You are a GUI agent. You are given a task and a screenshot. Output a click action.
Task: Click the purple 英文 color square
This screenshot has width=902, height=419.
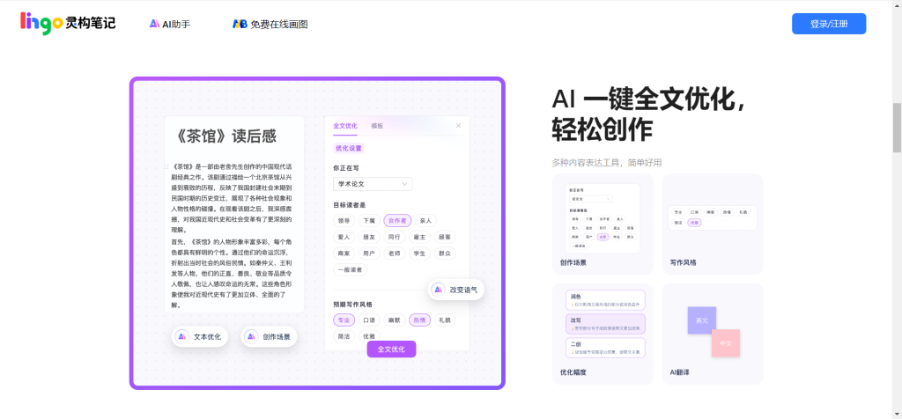[701, 320]
